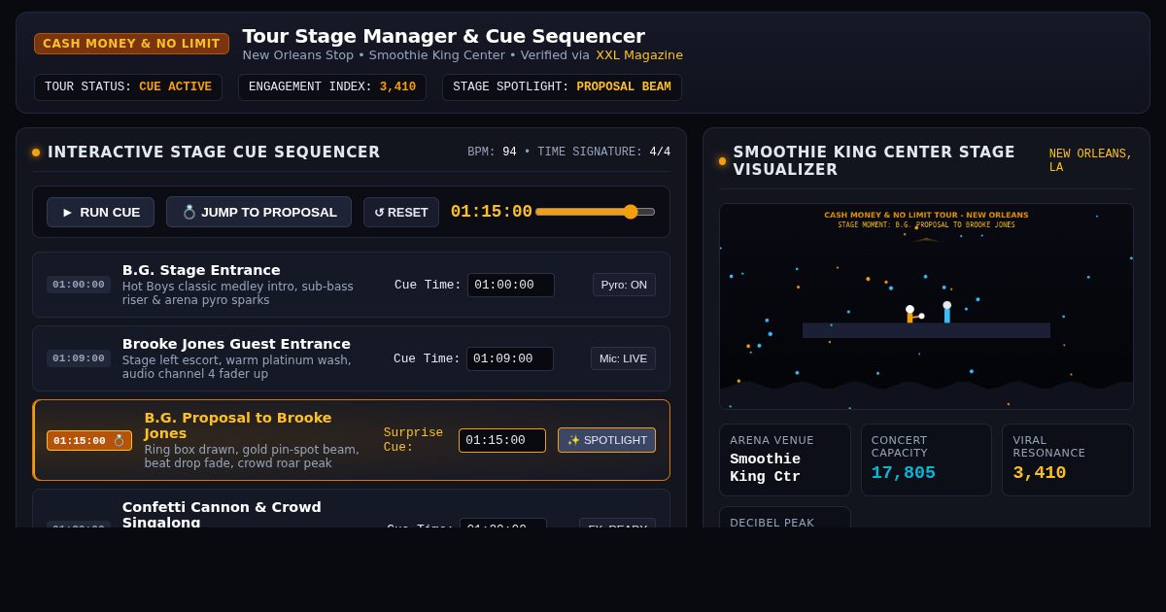Reset the cue sequencer
This screenshot has width=1166, height=612.
tap(401, 212)
